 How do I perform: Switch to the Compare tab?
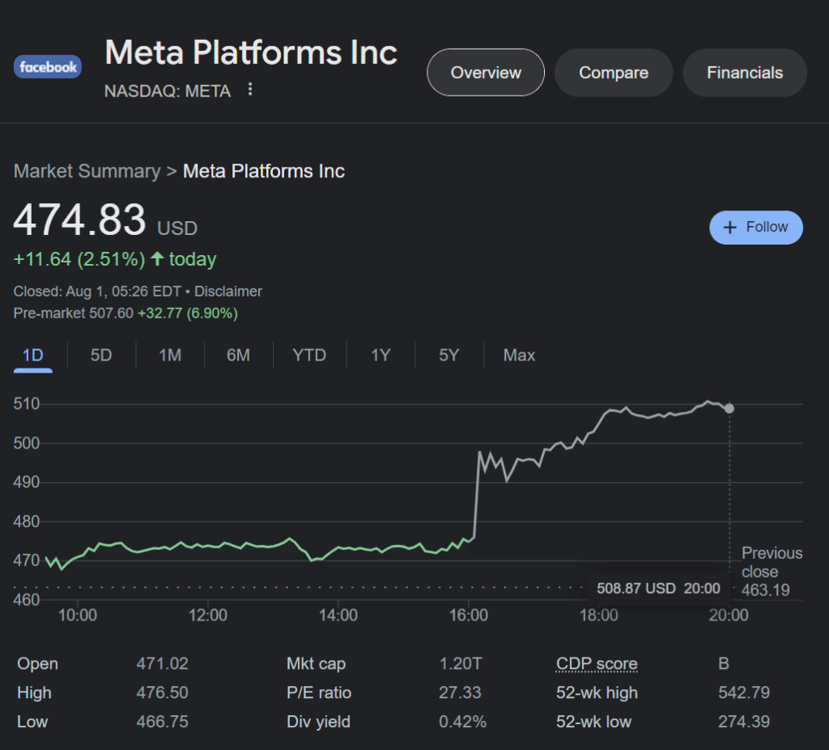[613, 73]
